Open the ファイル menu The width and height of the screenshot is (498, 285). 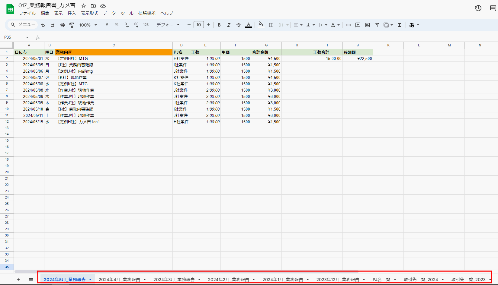pos(27,13)
